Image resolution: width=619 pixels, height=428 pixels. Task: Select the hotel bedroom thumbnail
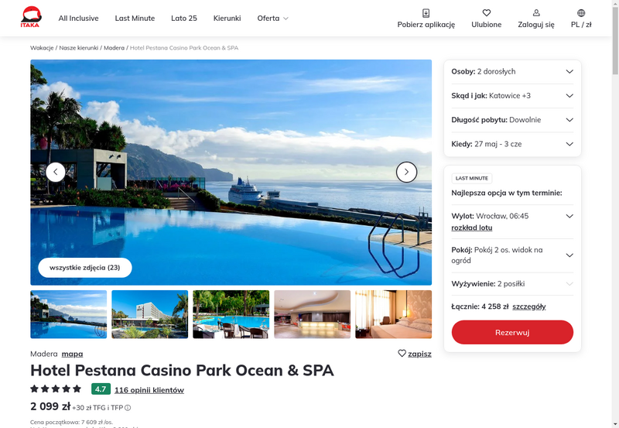(x=393, y=314)
